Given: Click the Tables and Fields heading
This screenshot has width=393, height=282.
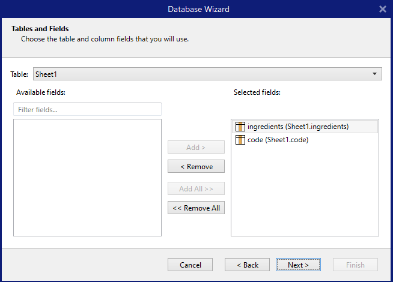Looking at the screenshot, I should pos(40,28).
